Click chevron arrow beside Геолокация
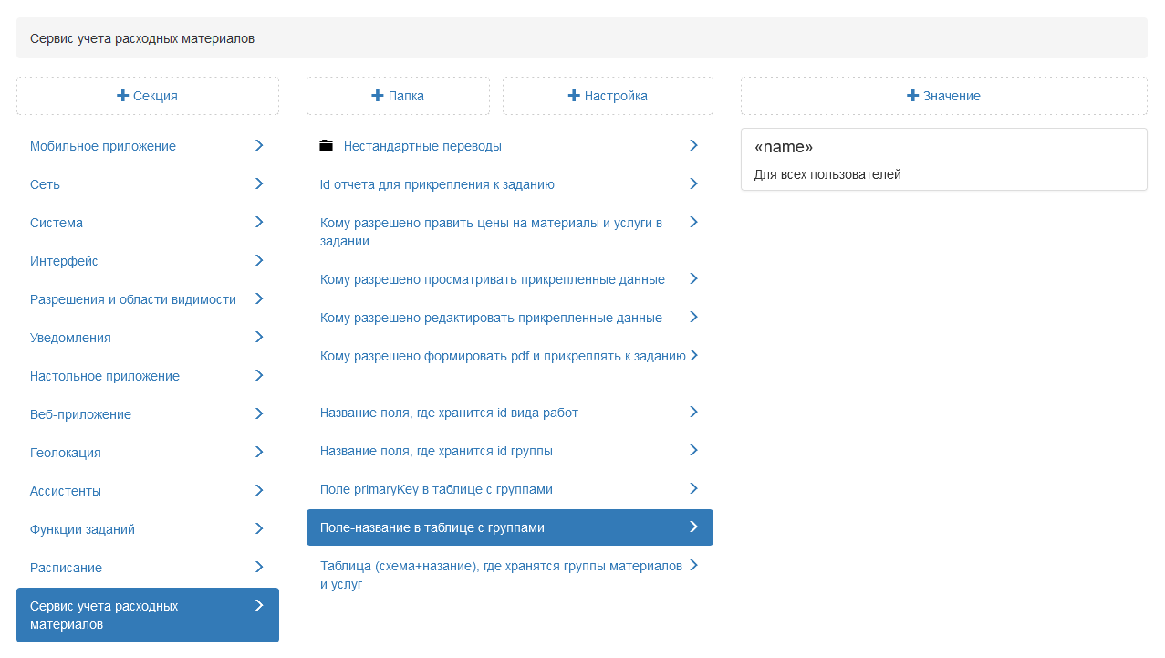Image resolution: width=1165 pixels, height=658 pixels. (x=259, y=452)
